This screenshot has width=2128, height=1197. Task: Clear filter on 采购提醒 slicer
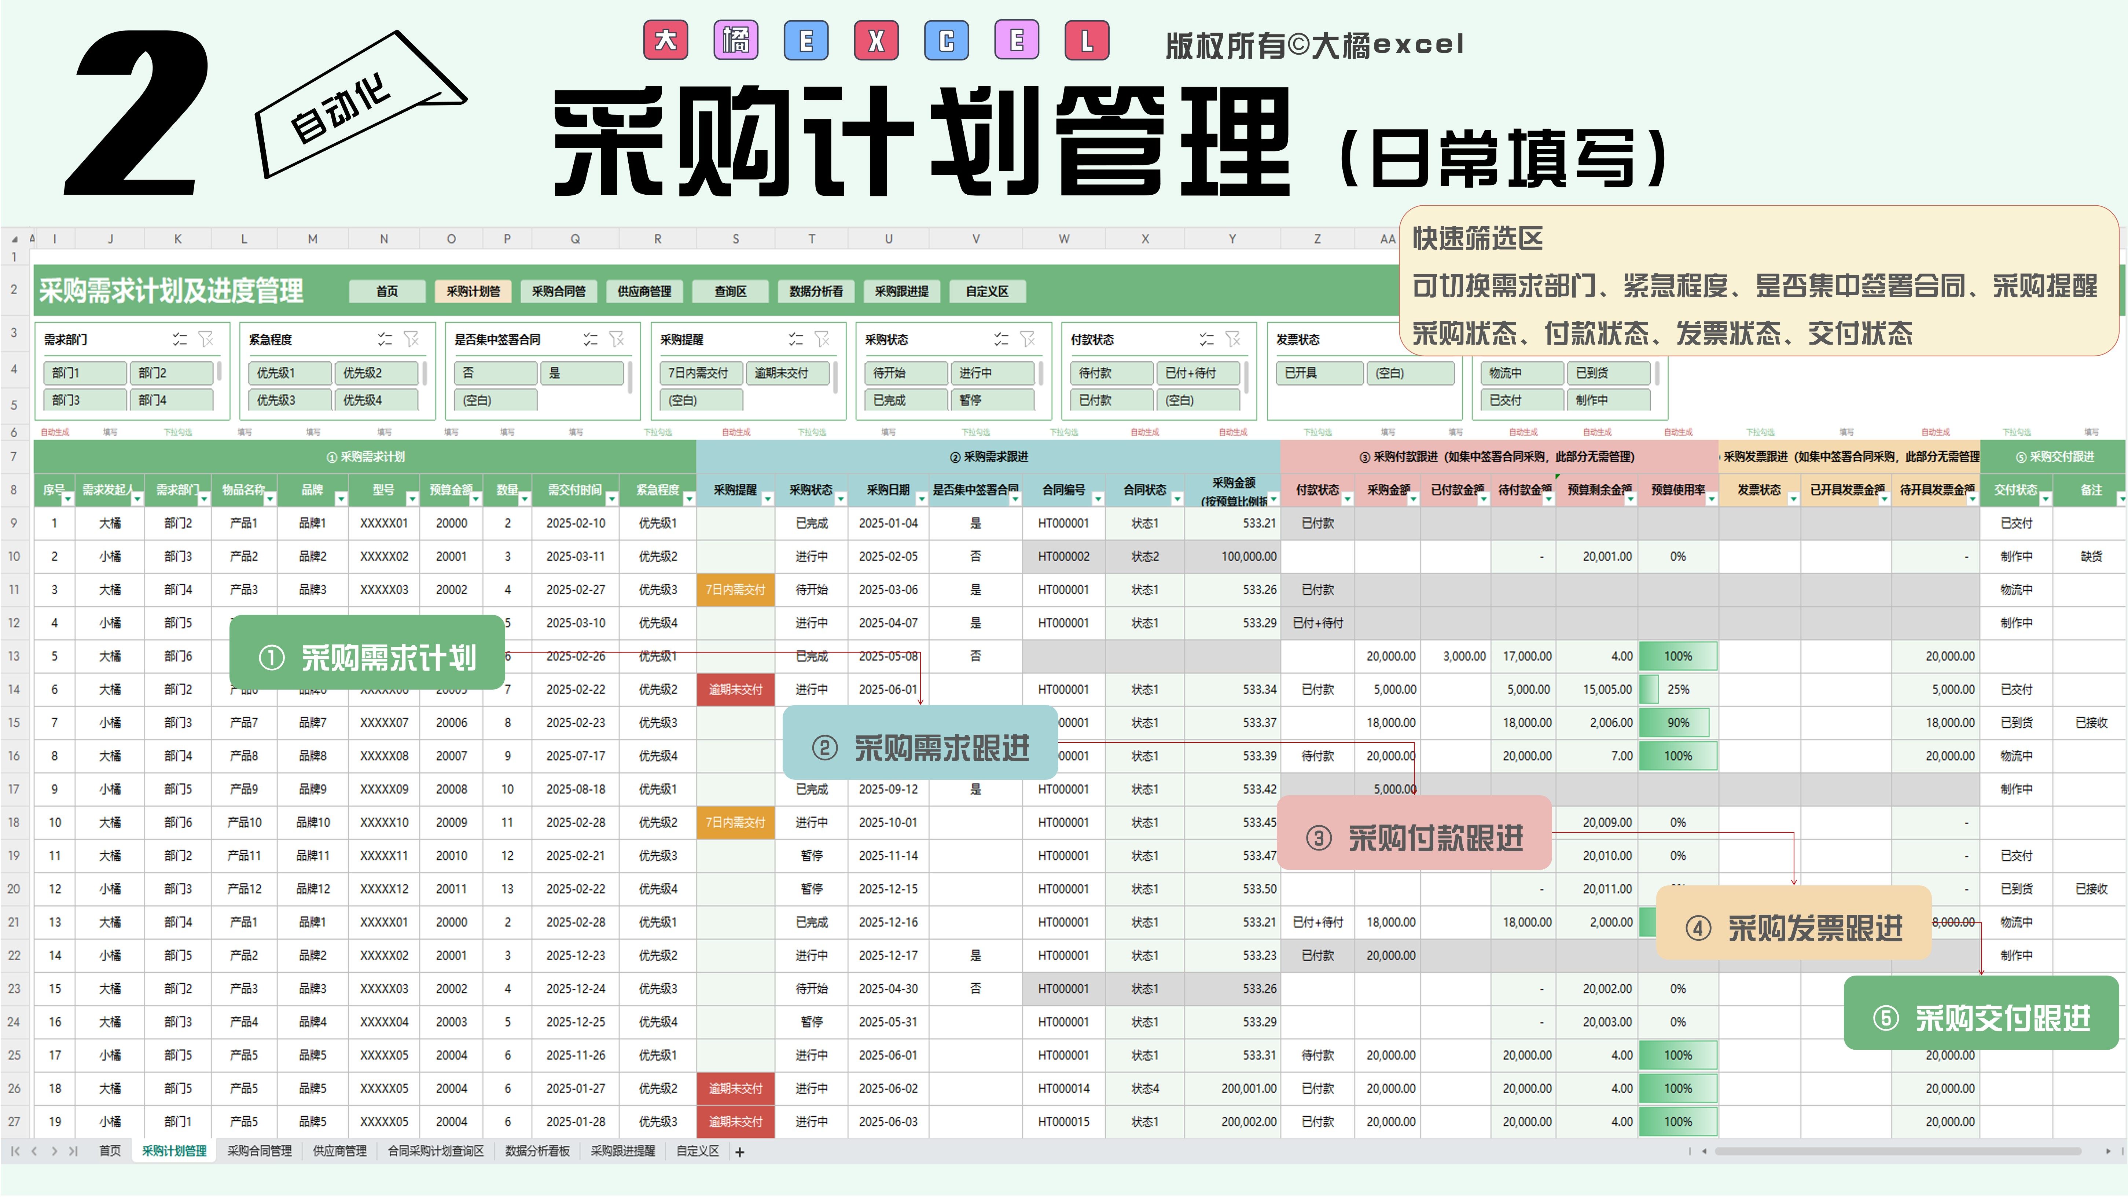click(822, 339)
